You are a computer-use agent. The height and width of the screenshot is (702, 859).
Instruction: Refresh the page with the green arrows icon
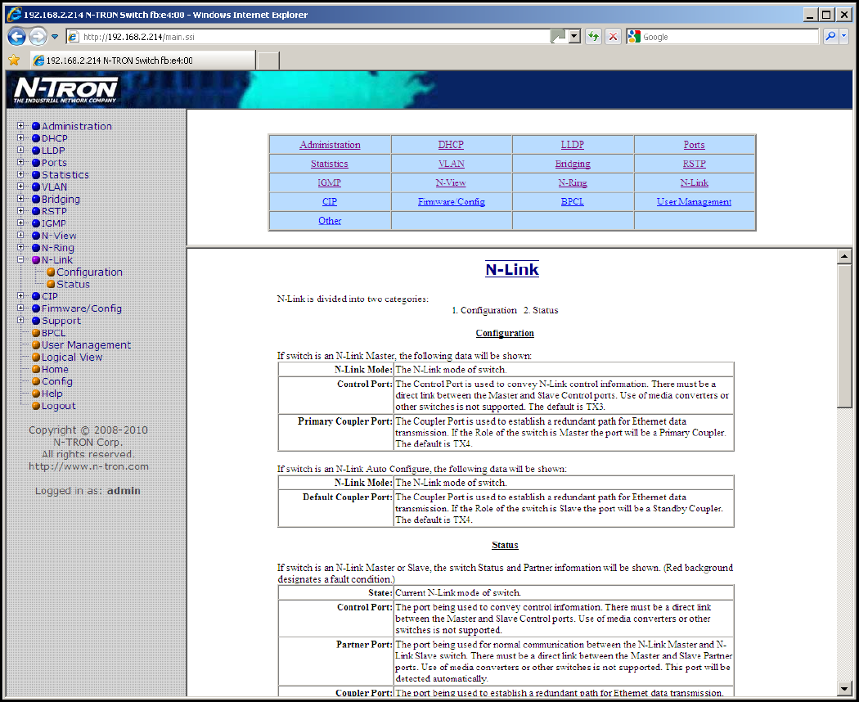coord(593,37)
